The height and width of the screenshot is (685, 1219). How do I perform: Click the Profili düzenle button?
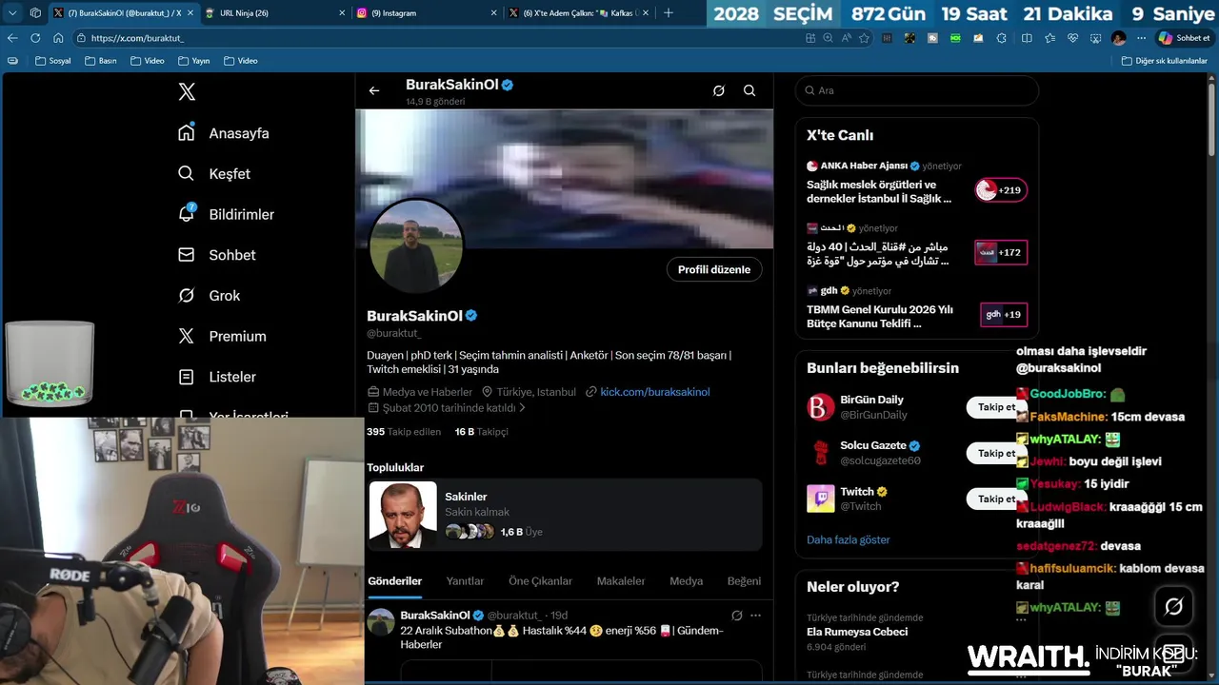[x=714, y=269]
